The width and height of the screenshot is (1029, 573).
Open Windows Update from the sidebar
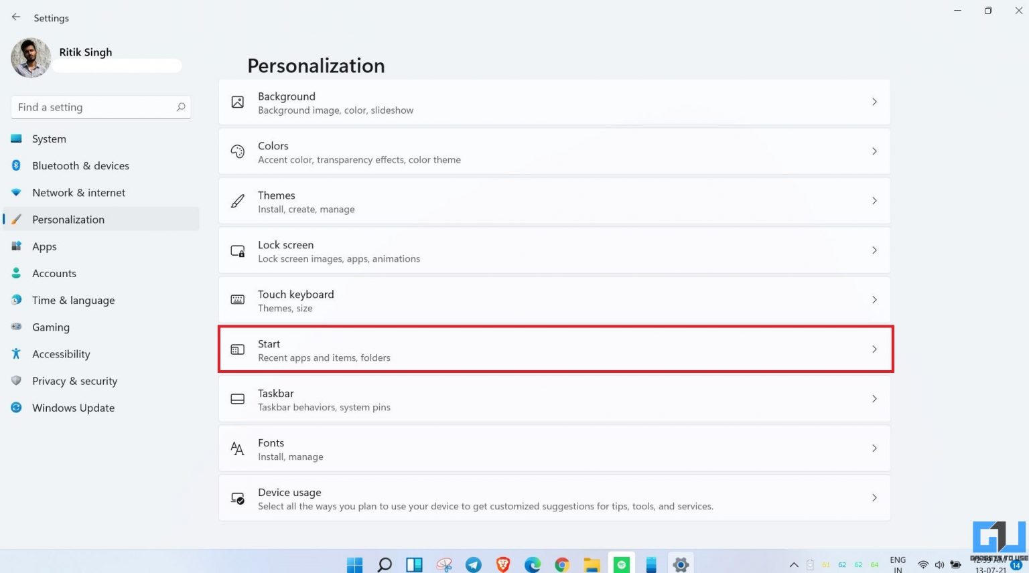pos(73,408)
